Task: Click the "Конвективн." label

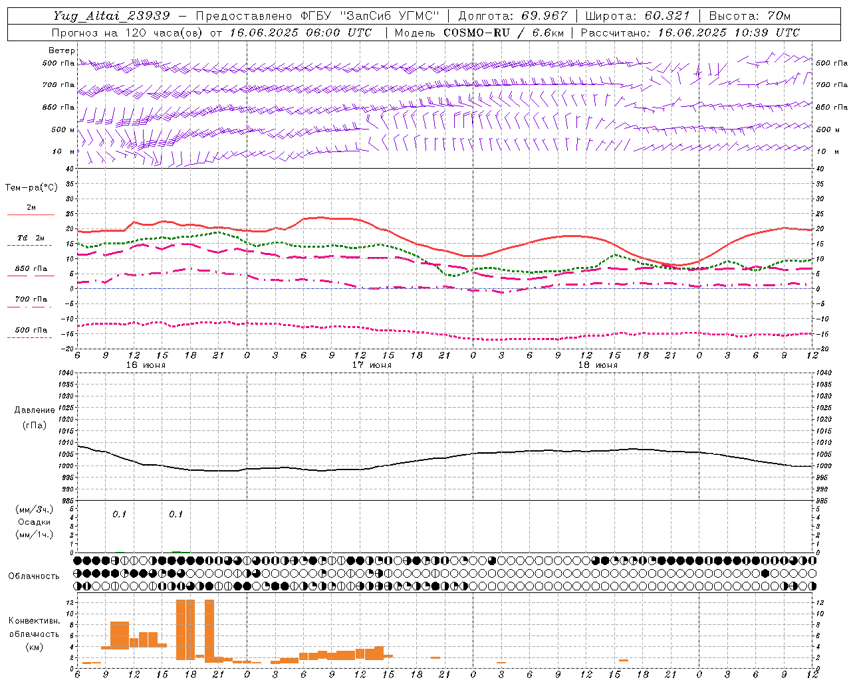Action: [34, 621]
